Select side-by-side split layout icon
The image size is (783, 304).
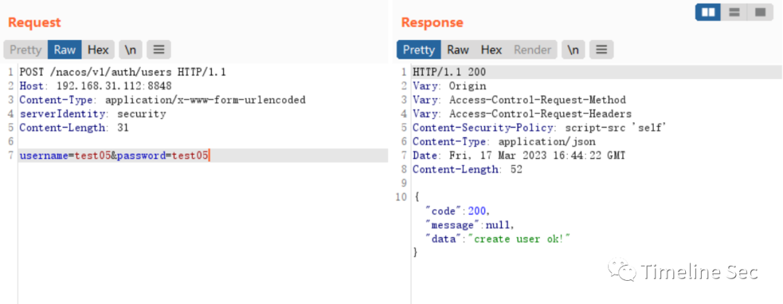coord(708,12)
